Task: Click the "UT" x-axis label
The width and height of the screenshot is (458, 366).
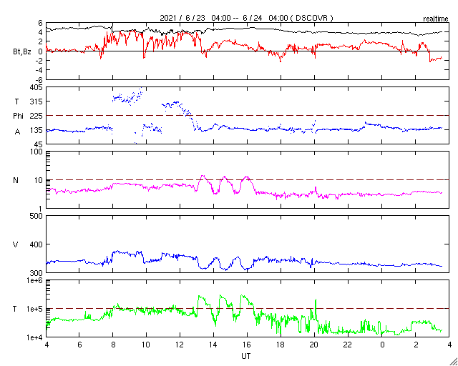Action: 245,356
